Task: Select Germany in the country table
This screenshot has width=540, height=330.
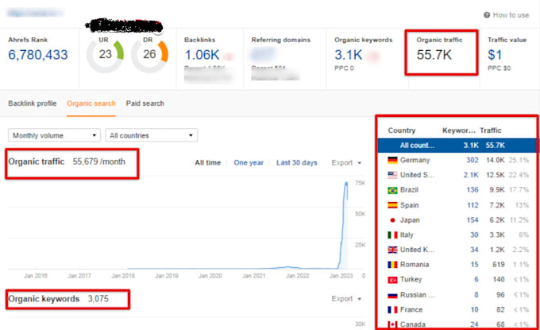Action: pyautogui.click(x=415, y=160)
